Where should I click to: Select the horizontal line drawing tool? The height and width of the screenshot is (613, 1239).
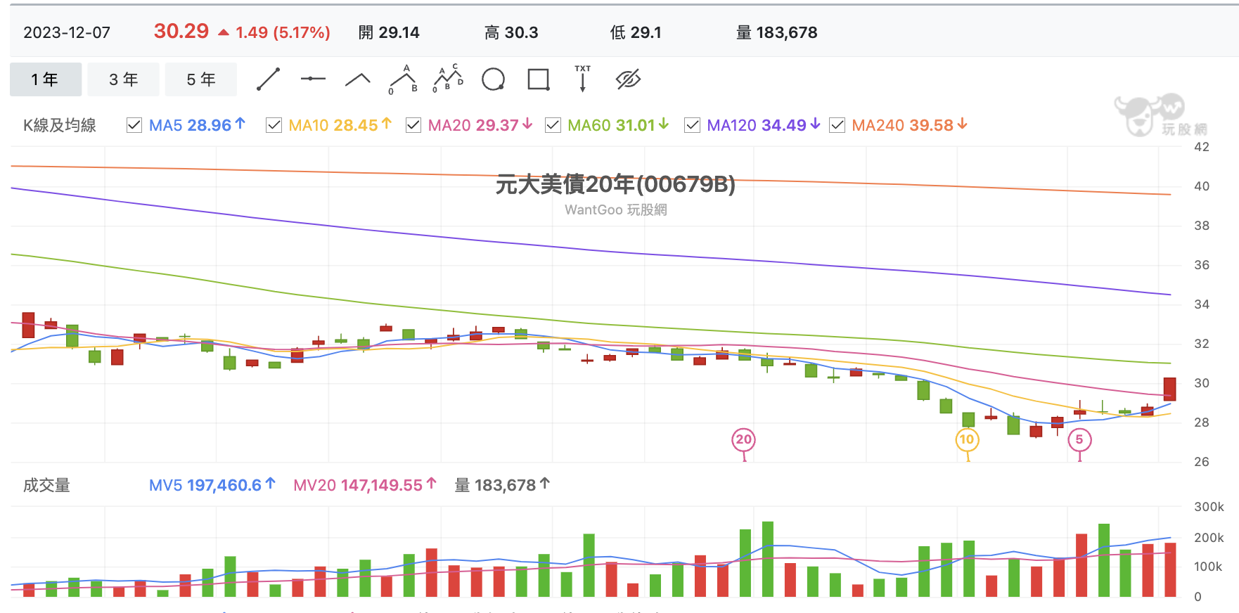[x=313, y=79]
